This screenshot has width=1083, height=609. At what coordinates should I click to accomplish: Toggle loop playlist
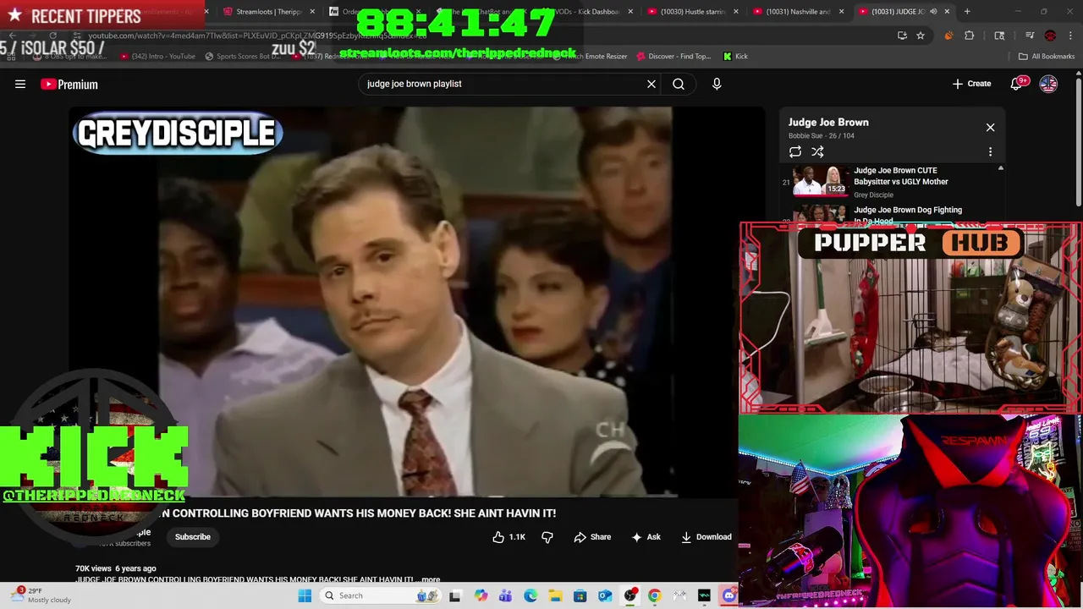[795, 152]
